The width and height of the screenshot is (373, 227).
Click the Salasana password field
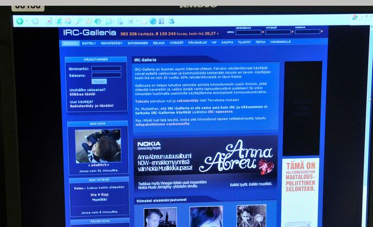point(106,75)
